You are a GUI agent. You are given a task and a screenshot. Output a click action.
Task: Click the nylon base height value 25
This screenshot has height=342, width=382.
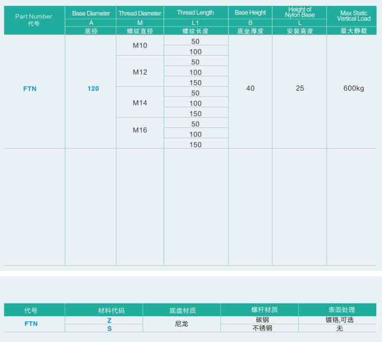[x=300, y=88]
